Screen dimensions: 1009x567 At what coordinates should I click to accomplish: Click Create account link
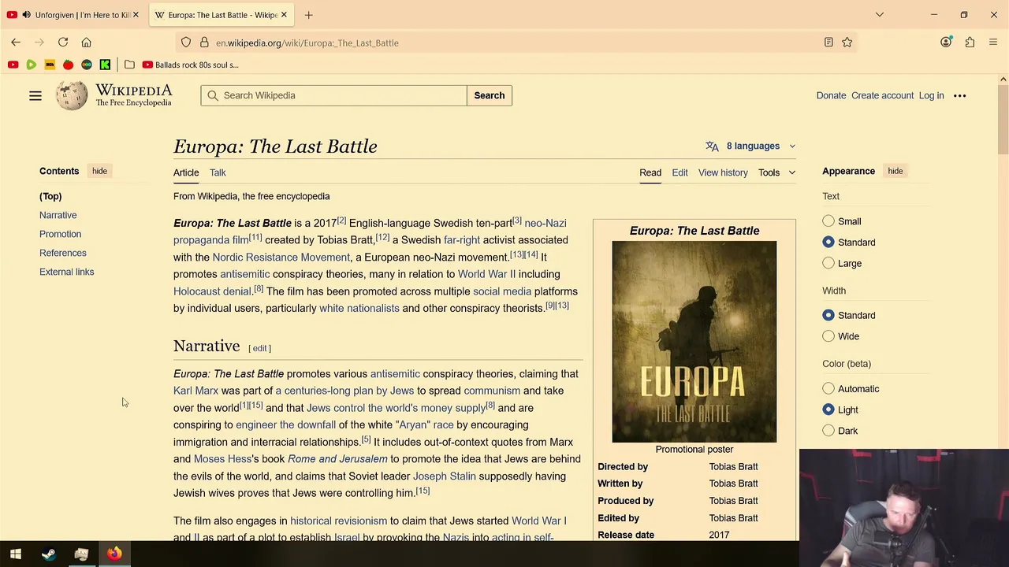tap(882, 95)
